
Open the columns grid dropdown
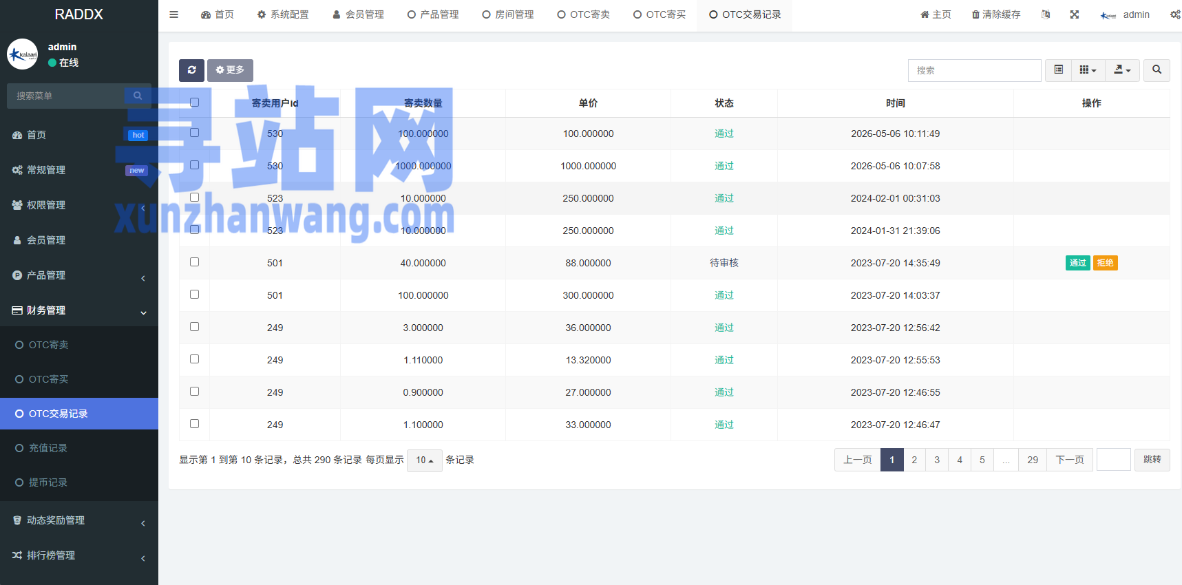pyautogui.click(x=1088, y=70)
